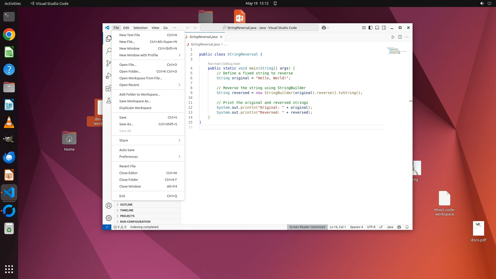Expand the OUTLINE section
The width and height of the screenshot is (496, 279).
click(126, 205)
